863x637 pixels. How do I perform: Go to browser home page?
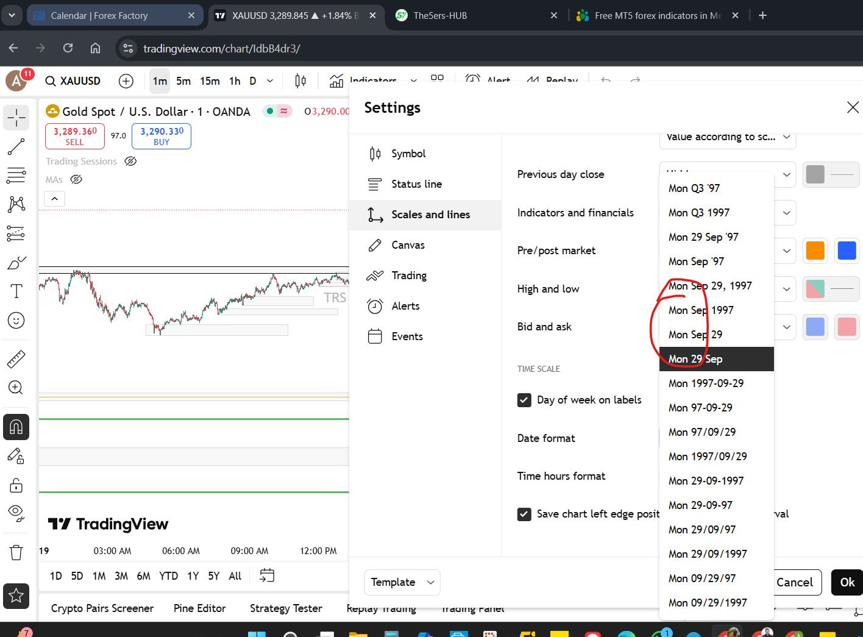[x=95, y=48]
